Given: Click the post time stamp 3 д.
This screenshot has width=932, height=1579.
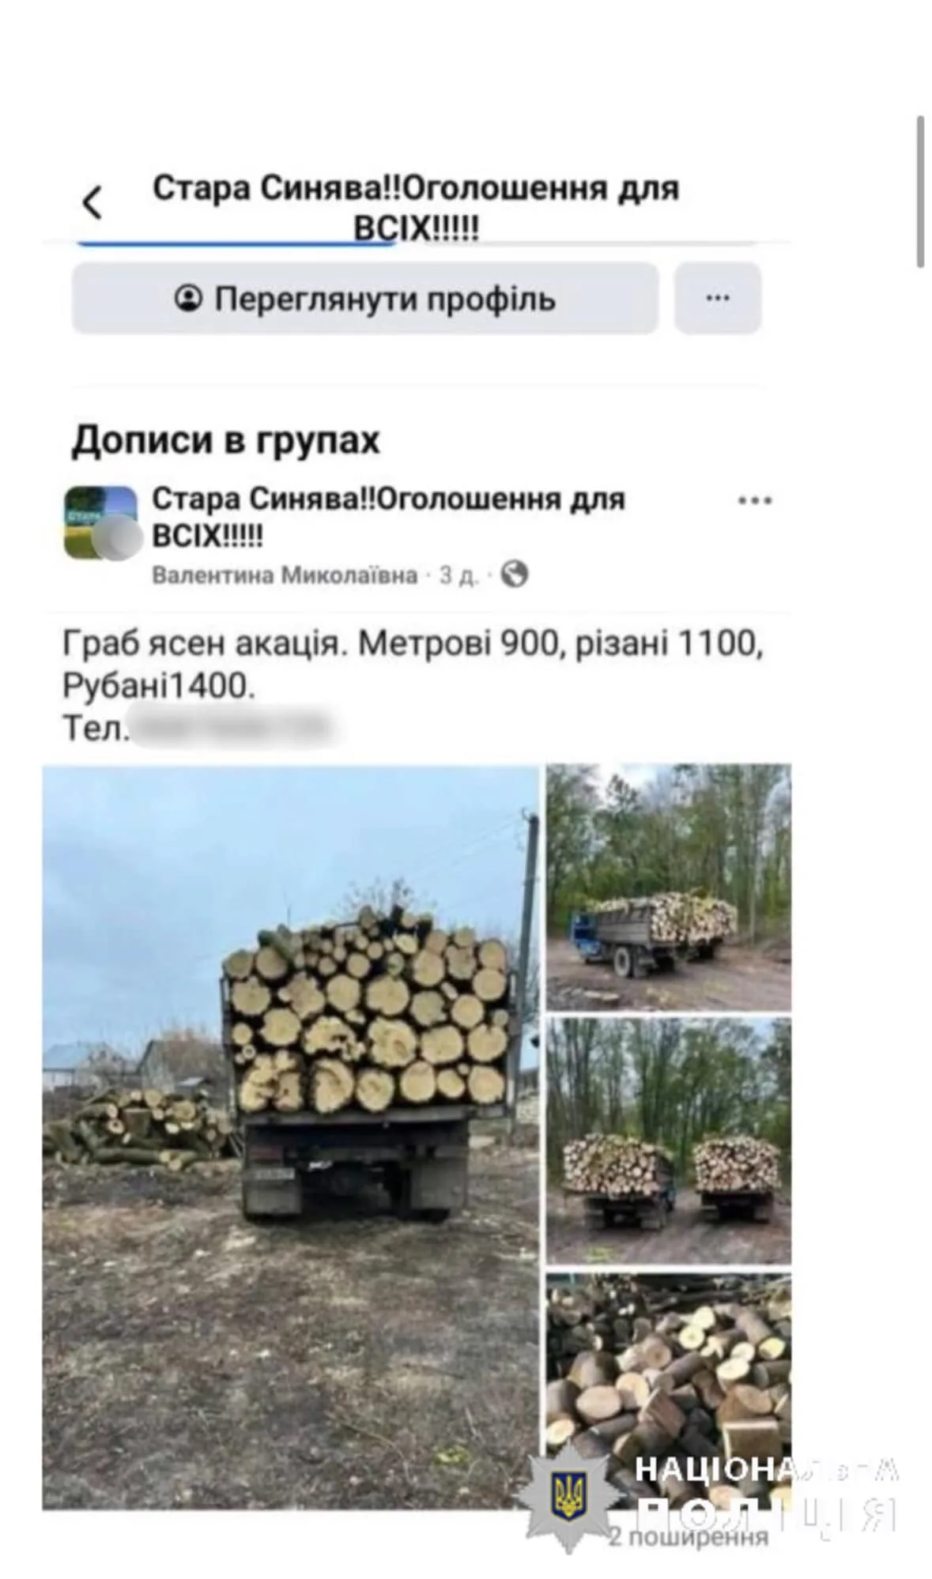Looking at the screenshot, I should (458, 575).
